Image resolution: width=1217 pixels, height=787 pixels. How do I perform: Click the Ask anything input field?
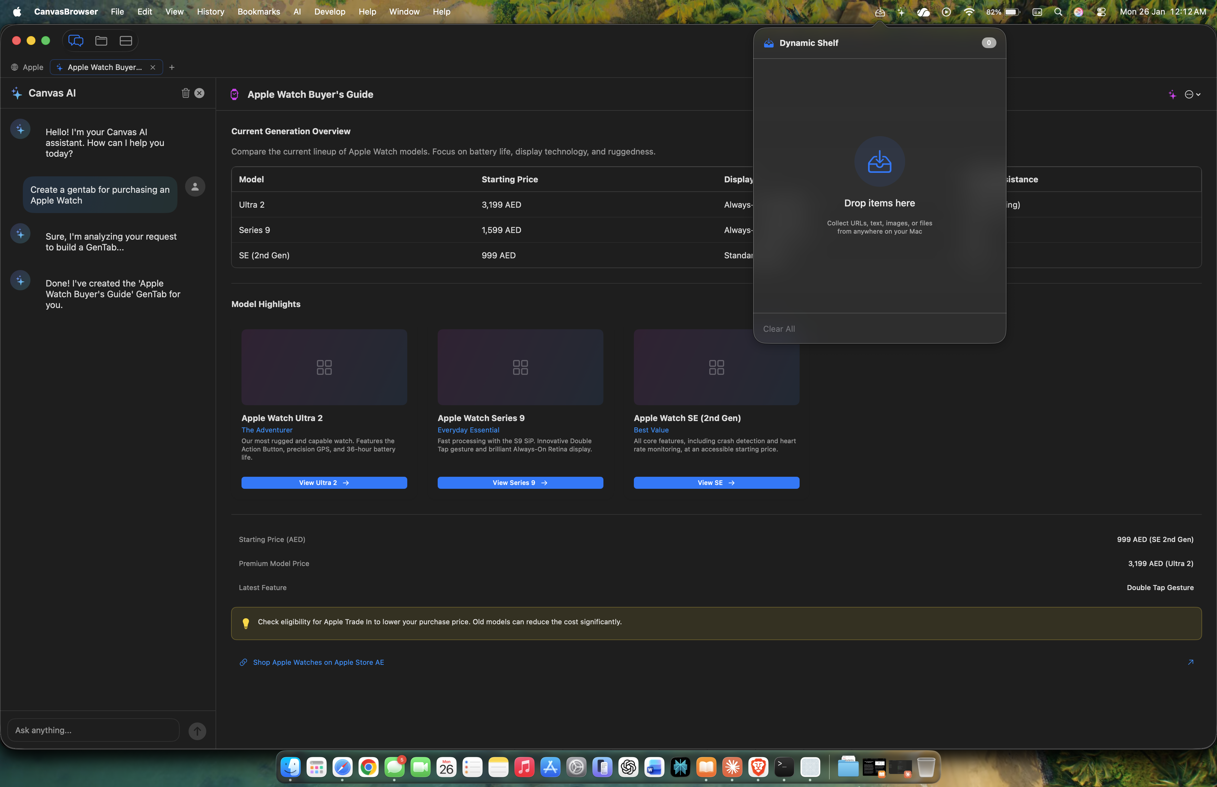(x=92, y=730)
